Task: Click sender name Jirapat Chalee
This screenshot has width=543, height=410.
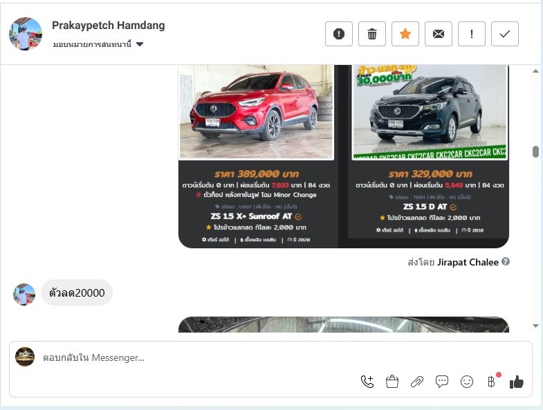Action: tap(468, 263)
